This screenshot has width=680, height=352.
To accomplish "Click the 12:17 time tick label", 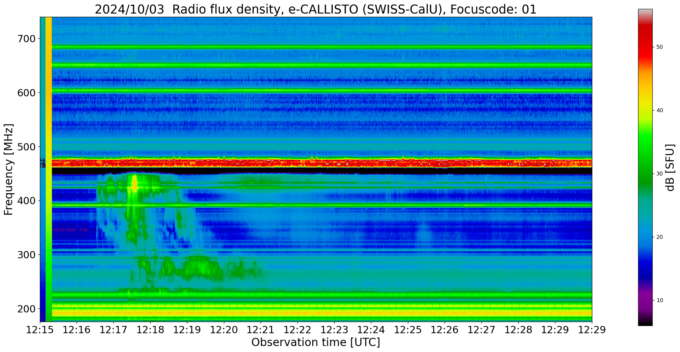I will coord(114,330).
